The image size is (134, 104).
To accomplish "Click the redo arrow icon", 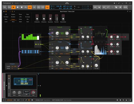I will point(112,7).
